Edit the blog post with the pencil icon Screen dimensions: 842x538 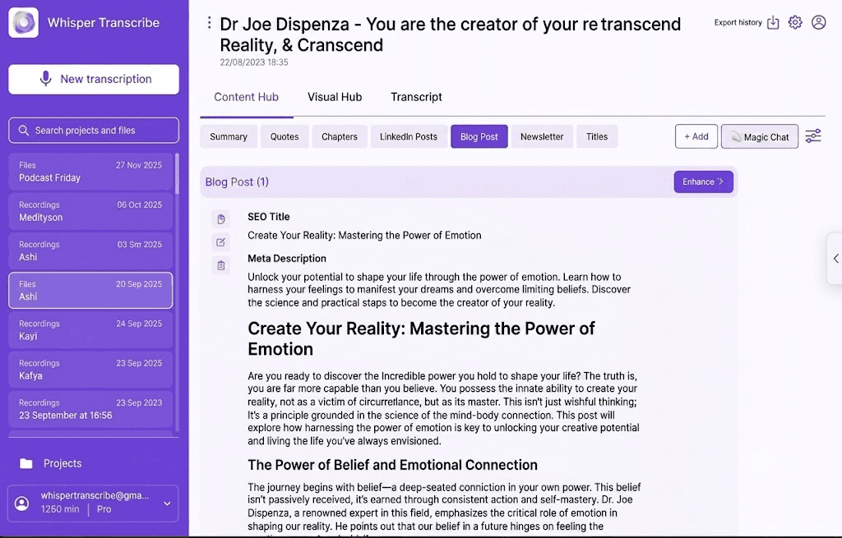[x=220, y=242]
